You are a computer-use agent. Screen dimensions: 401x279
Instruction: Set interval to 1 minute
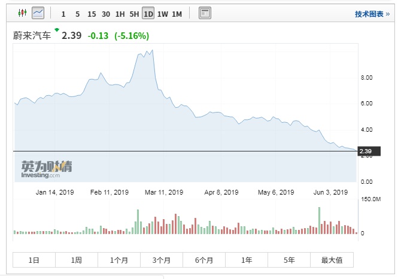[x=63, y=14]
